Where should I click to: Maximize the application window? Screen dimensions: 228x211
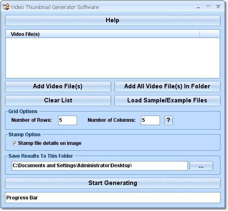208,7
